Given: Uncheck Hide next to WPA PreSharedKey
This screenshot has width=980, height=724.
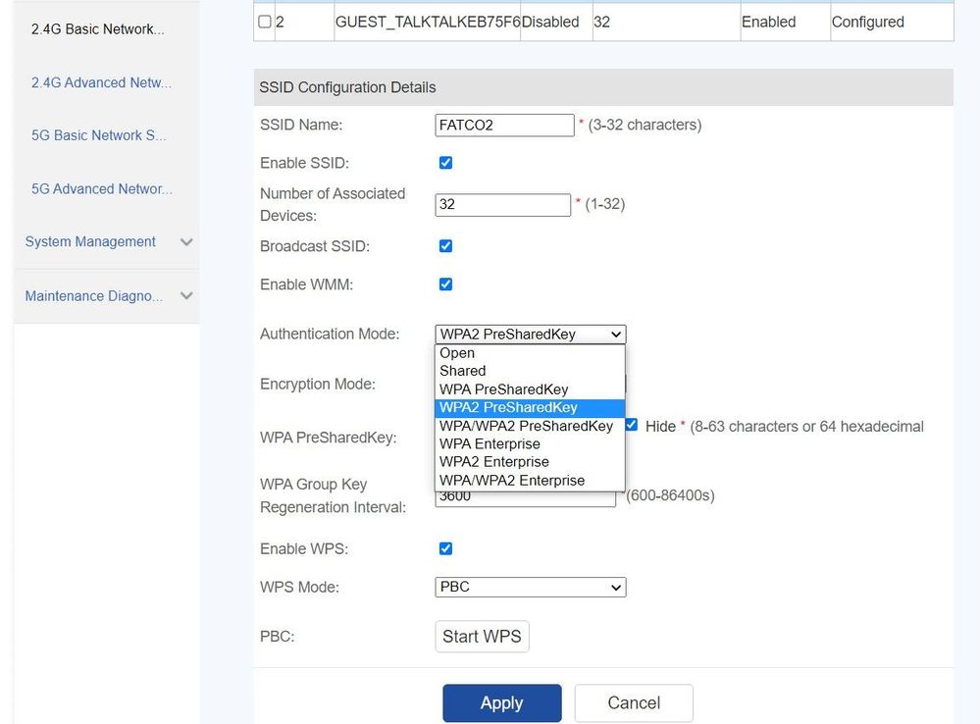Looking at the screenshot, I should coord(631,425).
